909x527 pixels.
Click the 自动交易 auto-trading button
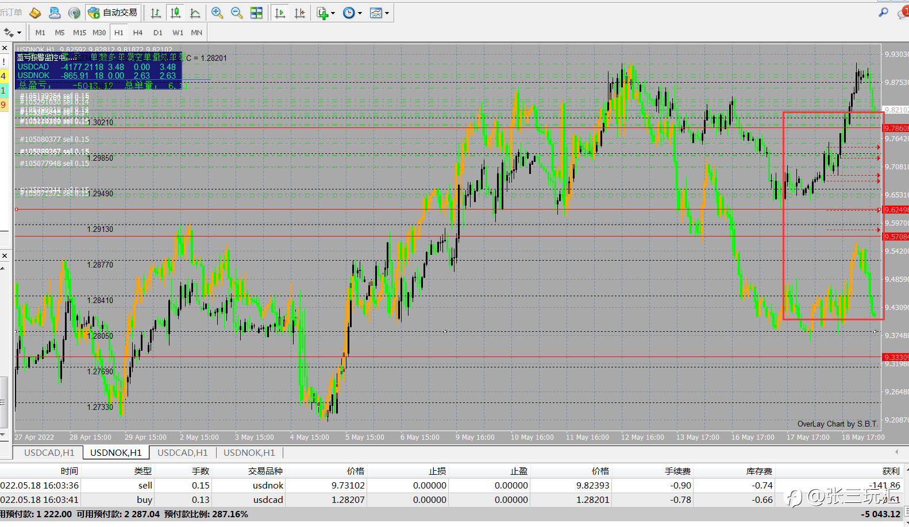[113, 13]
